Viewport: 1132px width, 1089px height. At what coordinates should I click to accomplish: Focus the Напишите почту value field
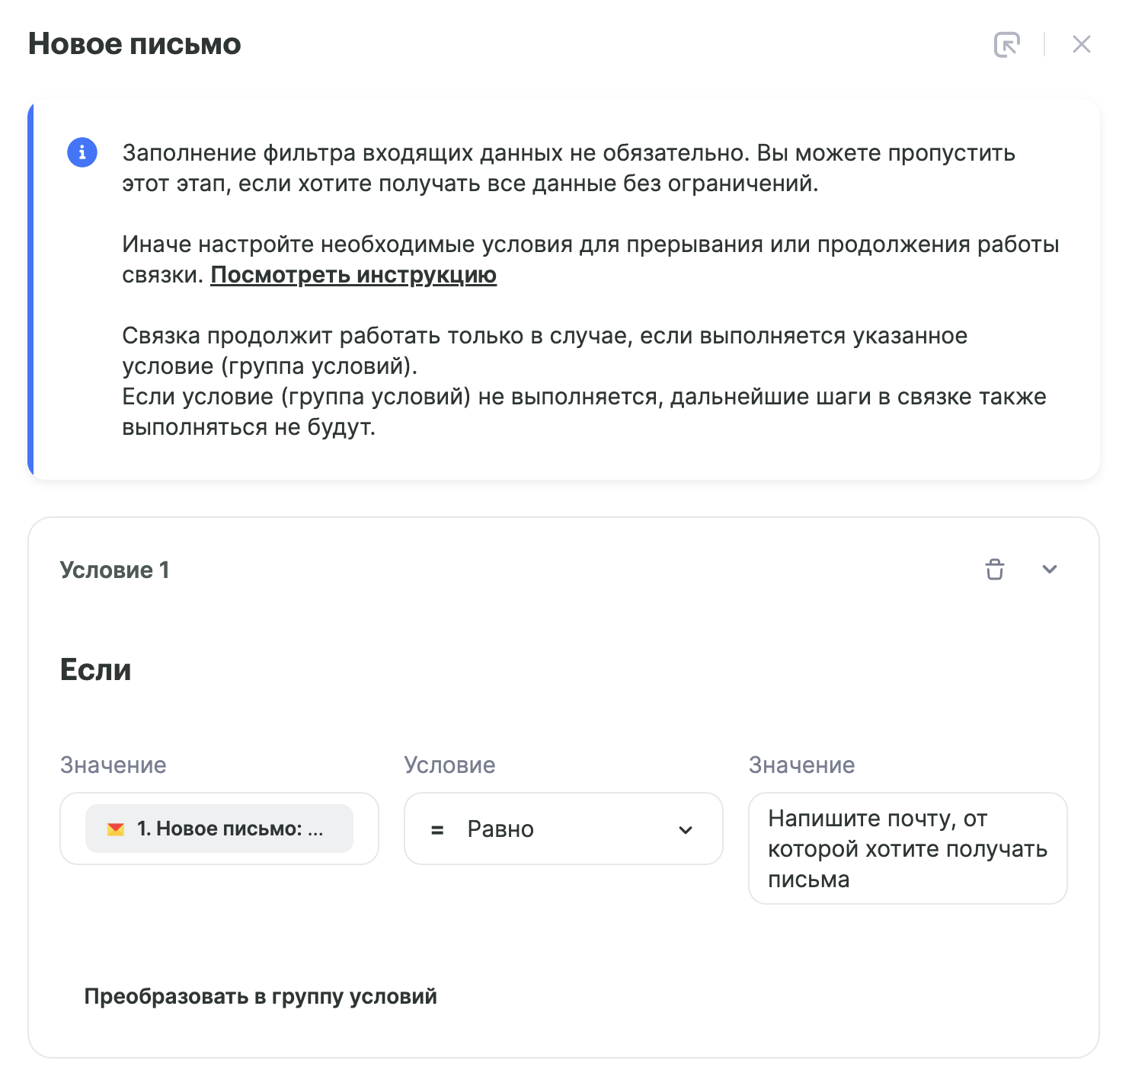coord(907,848)
